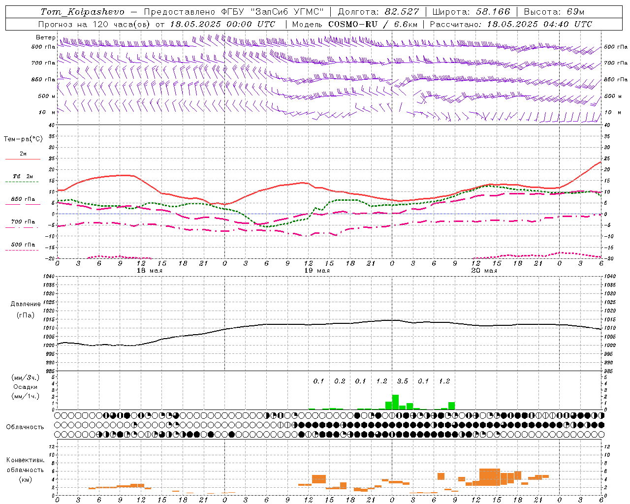Click Рассчитано: 18.05.2025 04:40 UTC timestamp
Image resolution: width=630 pixels, height=504 pixels.
511,24
